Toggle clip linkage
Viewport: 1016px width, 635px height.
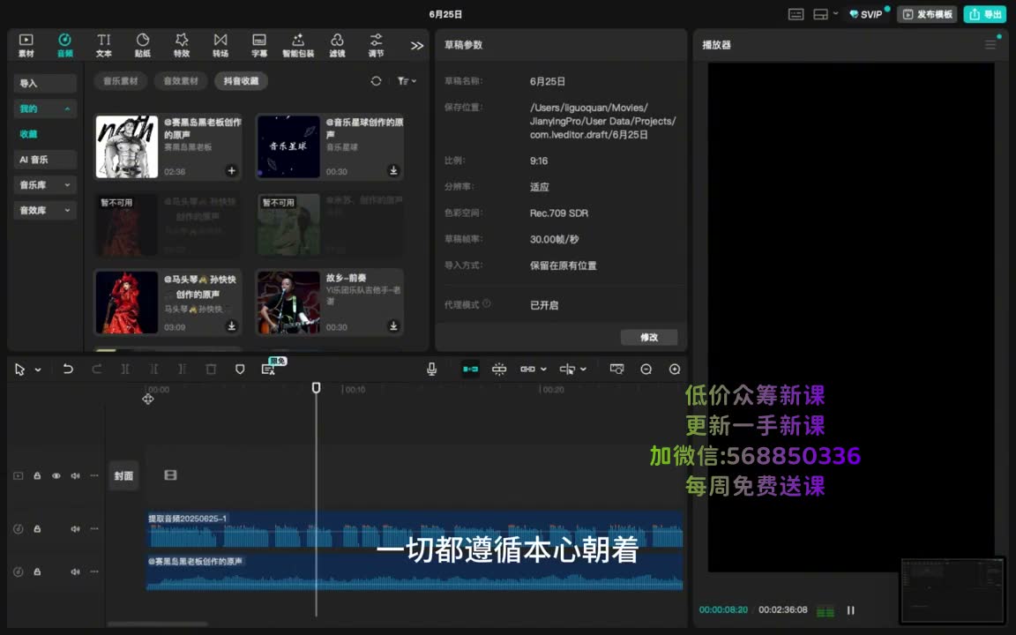pos(527,369)
